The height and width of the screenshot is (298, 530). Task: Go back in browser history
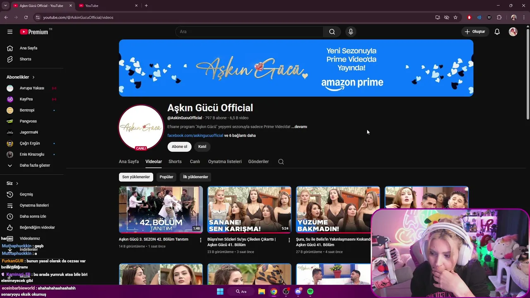point(6,17)
